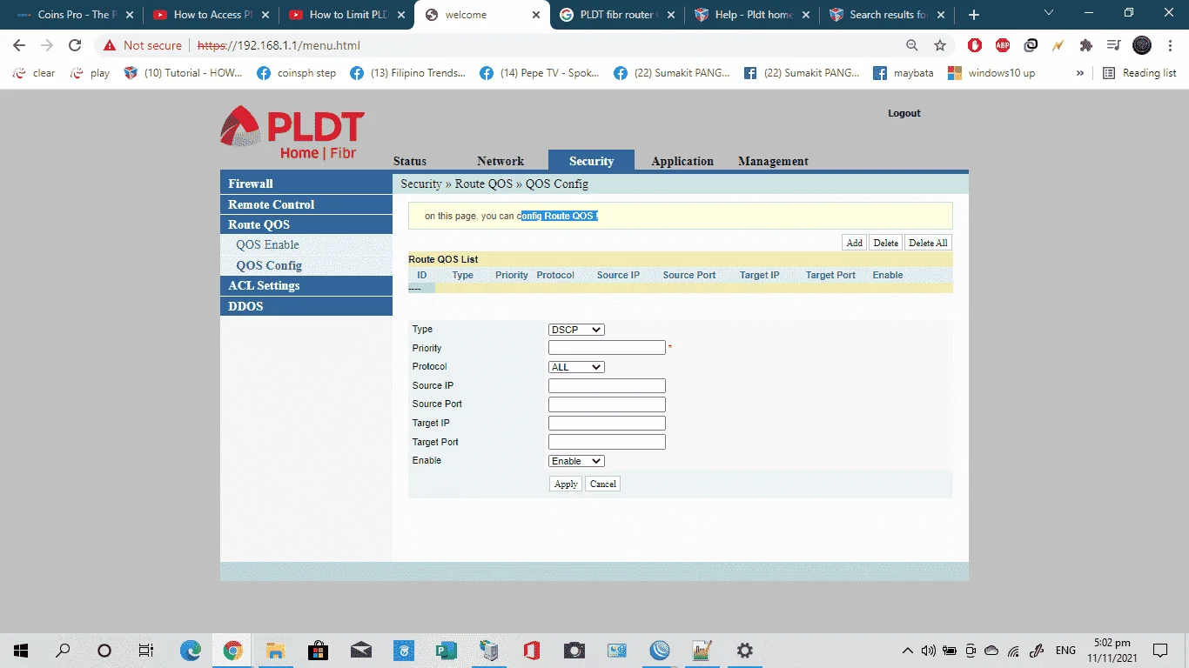This screenshot has height=668, width=1189.
Task: Open the Extensions puzzle-piece menu
Action: click(1086, 45)
